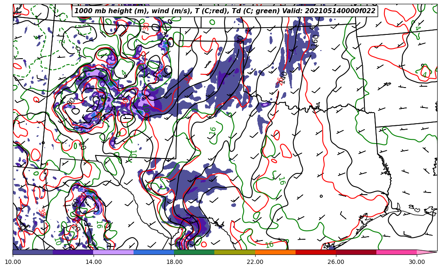
Task: Click the dark slate 10–12 colorbar segment
Action: pos(33,252)
